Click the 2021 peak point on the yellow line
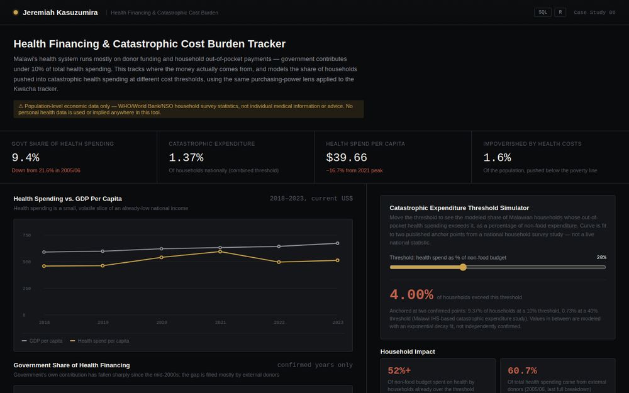 point(220,252)
